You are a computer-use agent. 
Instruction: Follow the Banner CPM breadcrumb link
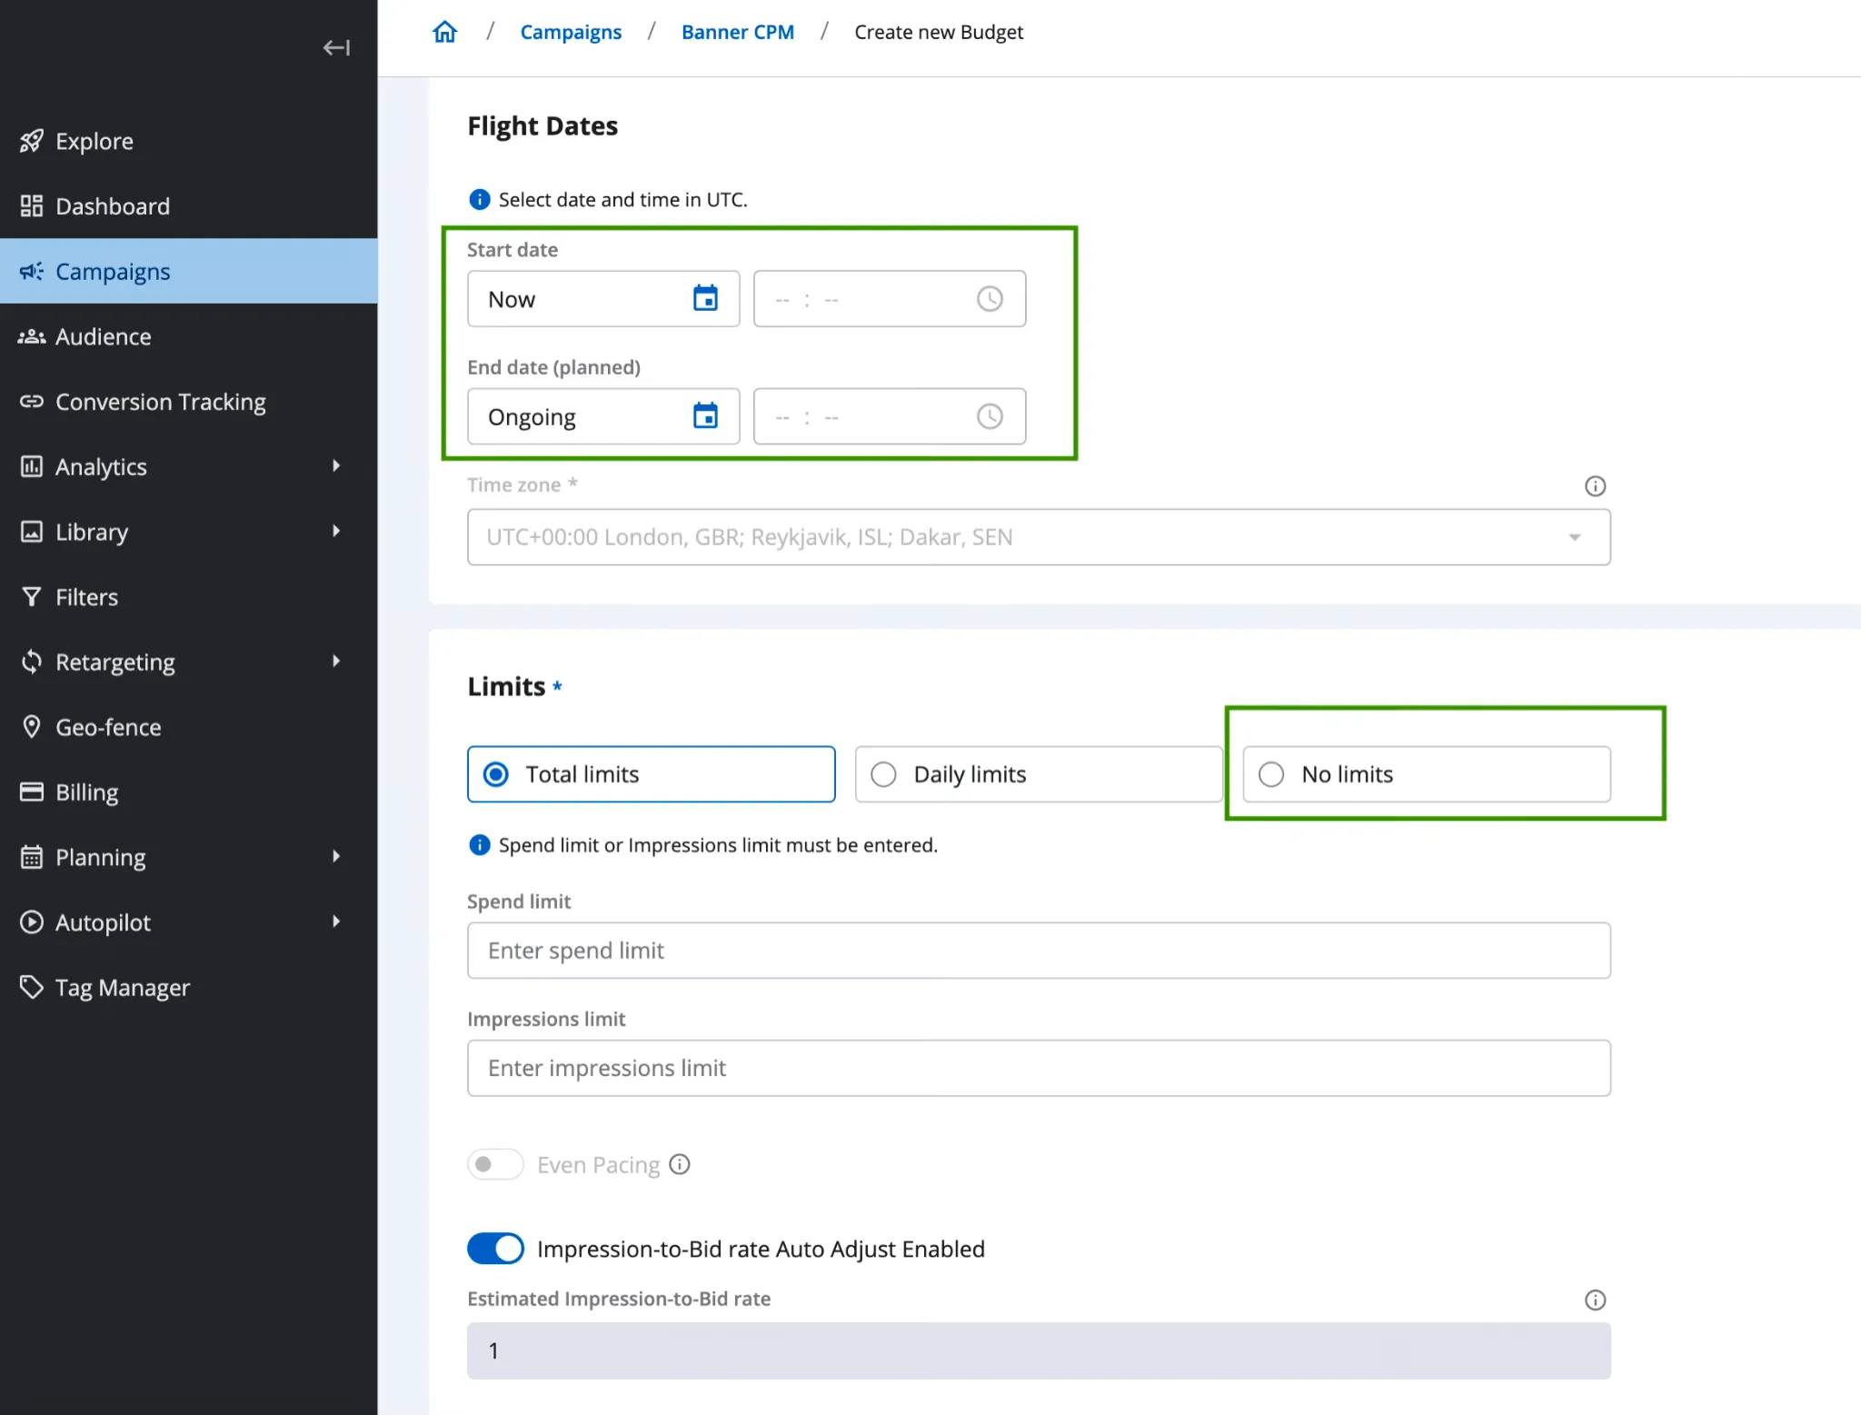(x=738, y=32)
